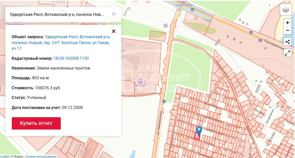Clear the address search field

pyautogui.click(x=114, y=14)
